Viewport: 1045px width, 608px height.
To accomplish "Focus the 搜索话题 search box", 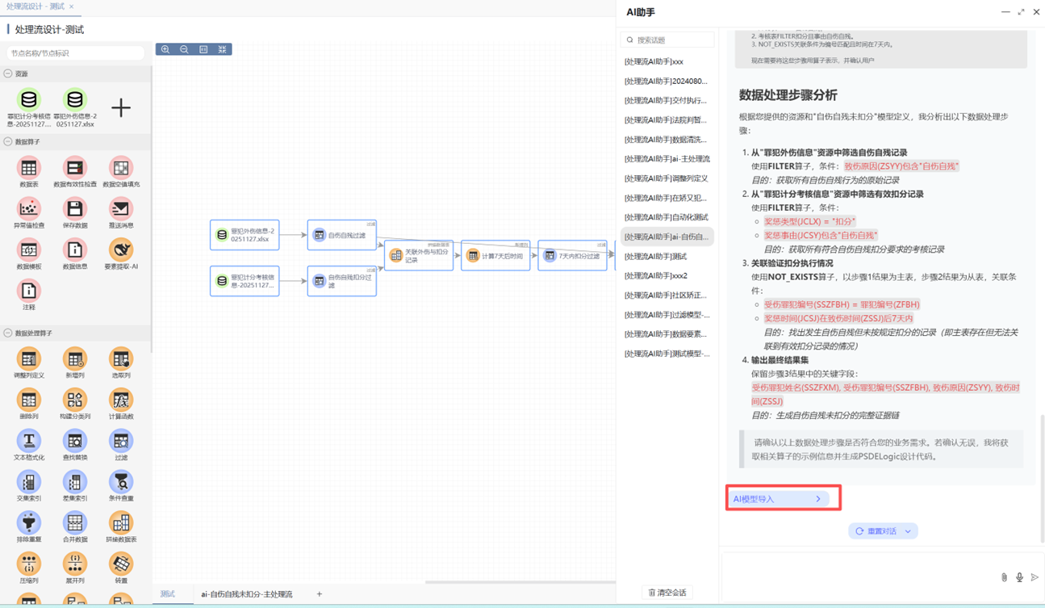I will tap(667, 40).
